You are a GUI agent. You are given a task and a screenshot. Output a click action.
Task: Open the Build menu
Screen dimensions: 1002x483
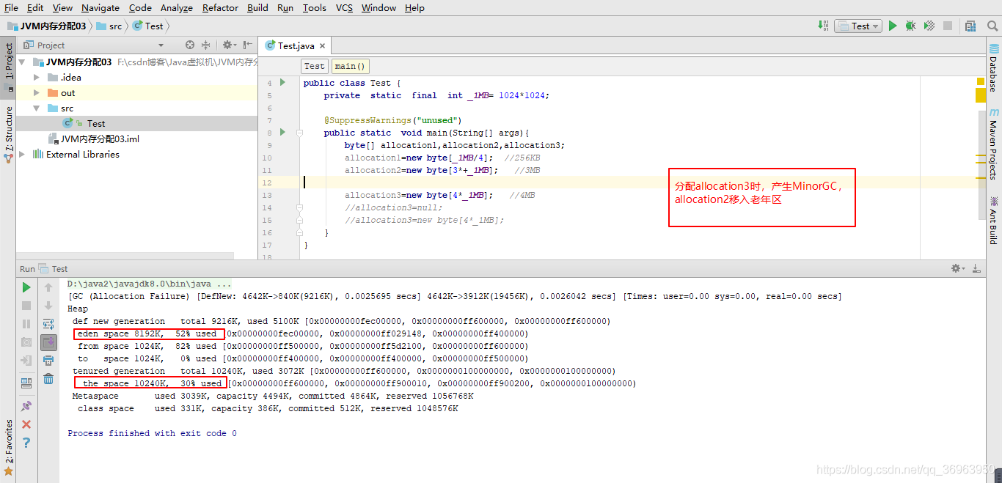(x=257, y=7)
